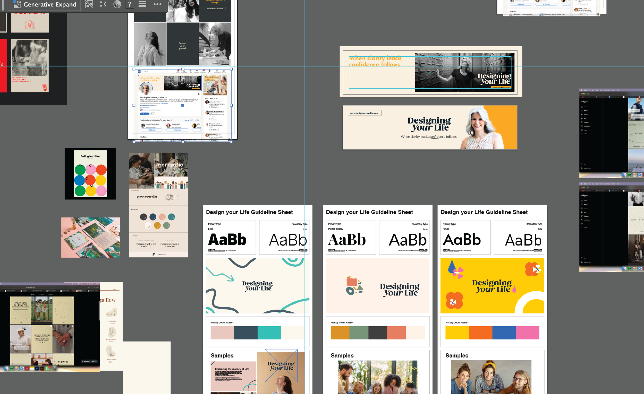Click the Help question mark icon
This screenshot has height=394, width=644.
(130, 4)
